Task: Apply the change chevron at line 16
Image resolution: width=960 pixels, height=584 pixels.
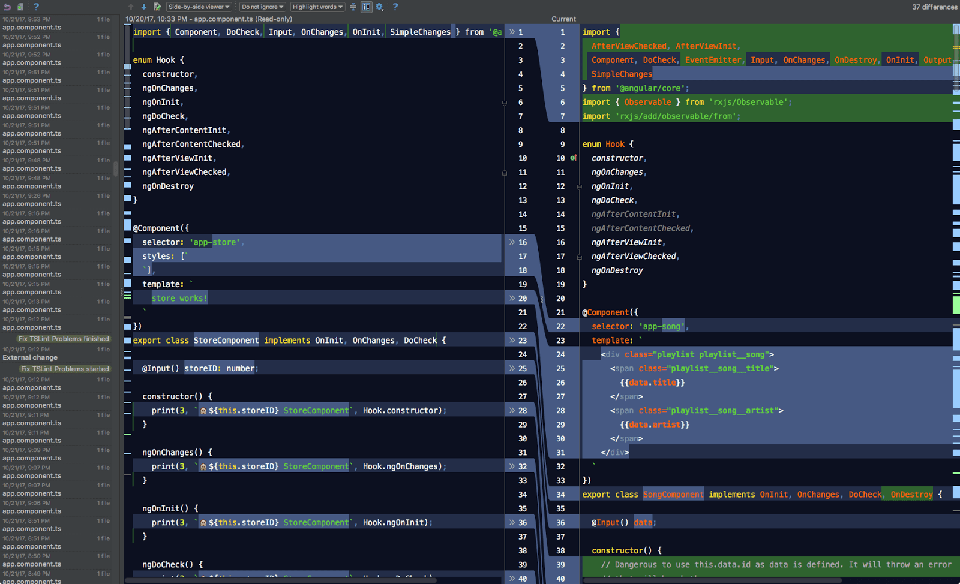Action: (511, 242)
